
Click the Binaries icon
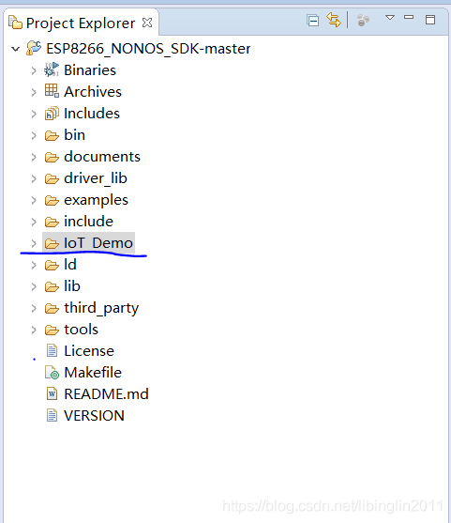click(x=52, y=69)
